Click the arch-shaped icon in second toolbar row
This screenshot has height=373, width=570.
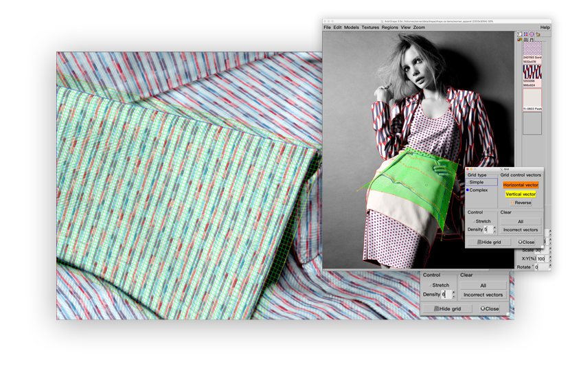(x=532, y=39)
